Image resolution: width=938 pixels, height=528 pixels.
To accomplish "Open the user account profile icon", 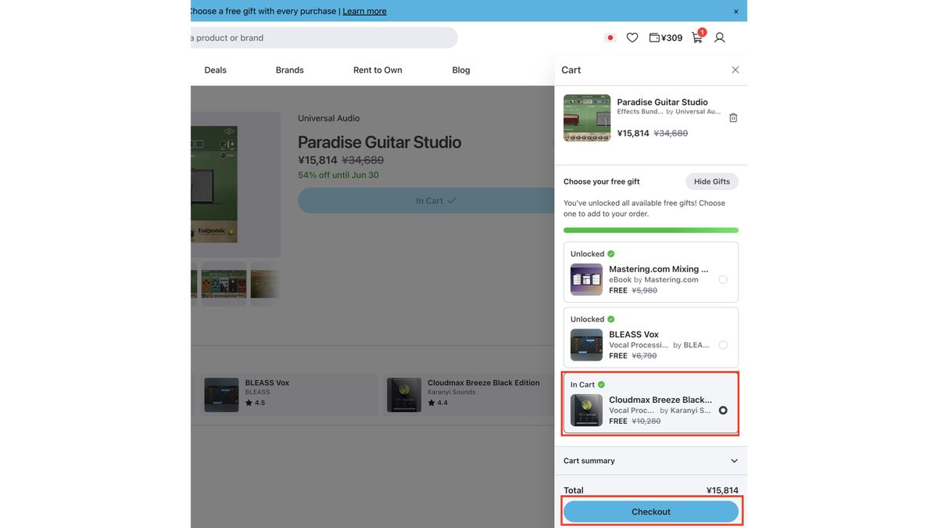I will 720,38.
